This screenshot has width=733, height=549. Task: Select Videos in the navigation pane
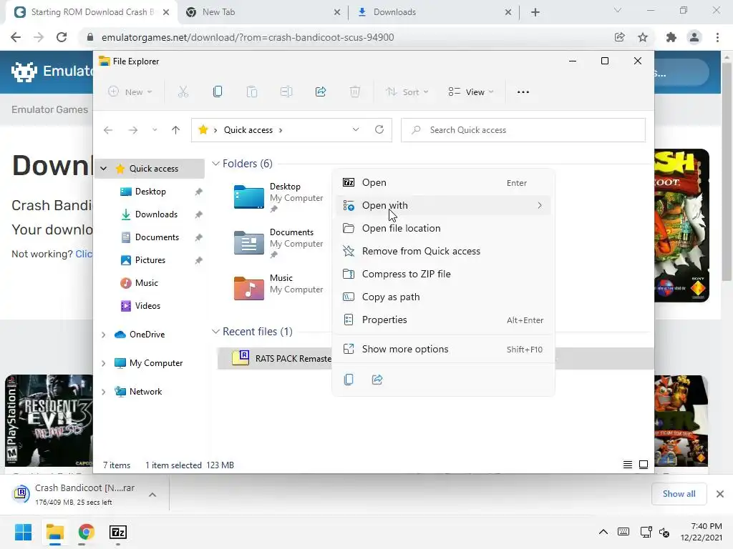[x=147, y=306]
